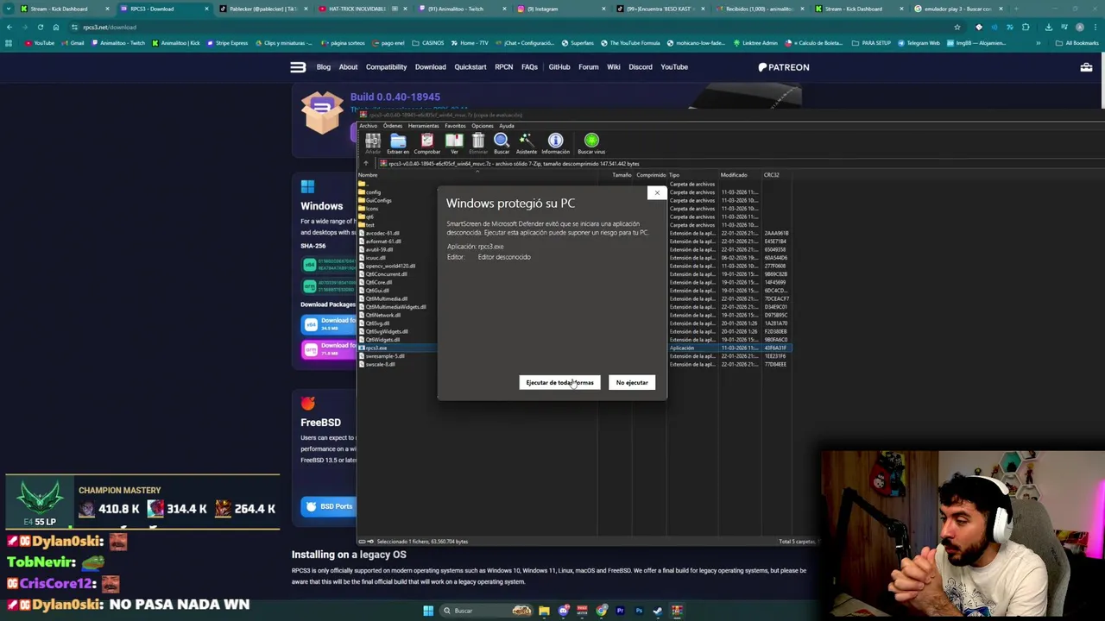Open the YouTube bookmark in bookmarks bar
The image size is (1105, 621).
[40, 43]
